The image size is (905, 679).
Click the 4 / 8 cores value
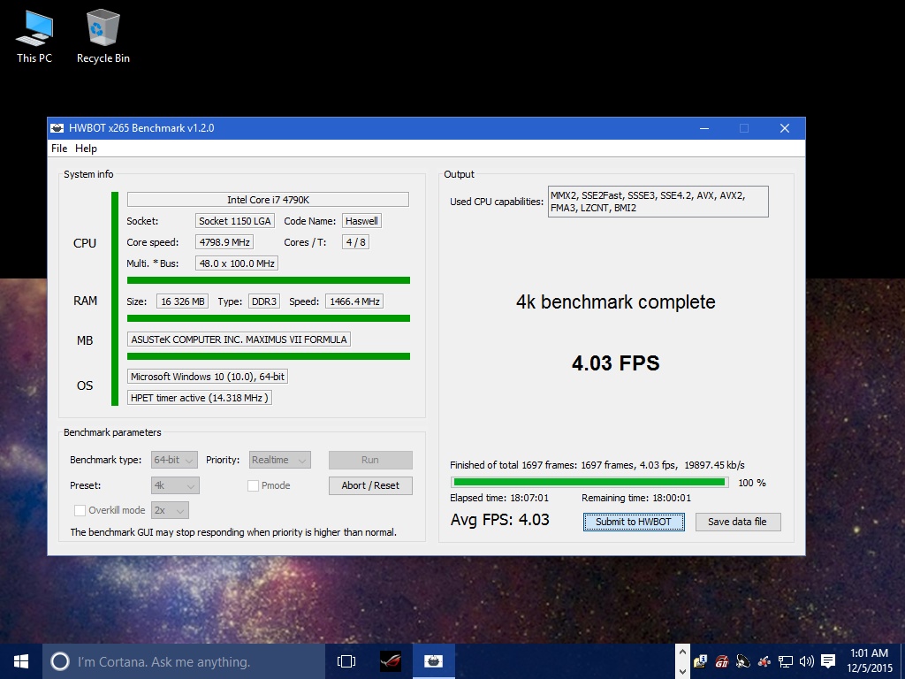click(355, 242)
